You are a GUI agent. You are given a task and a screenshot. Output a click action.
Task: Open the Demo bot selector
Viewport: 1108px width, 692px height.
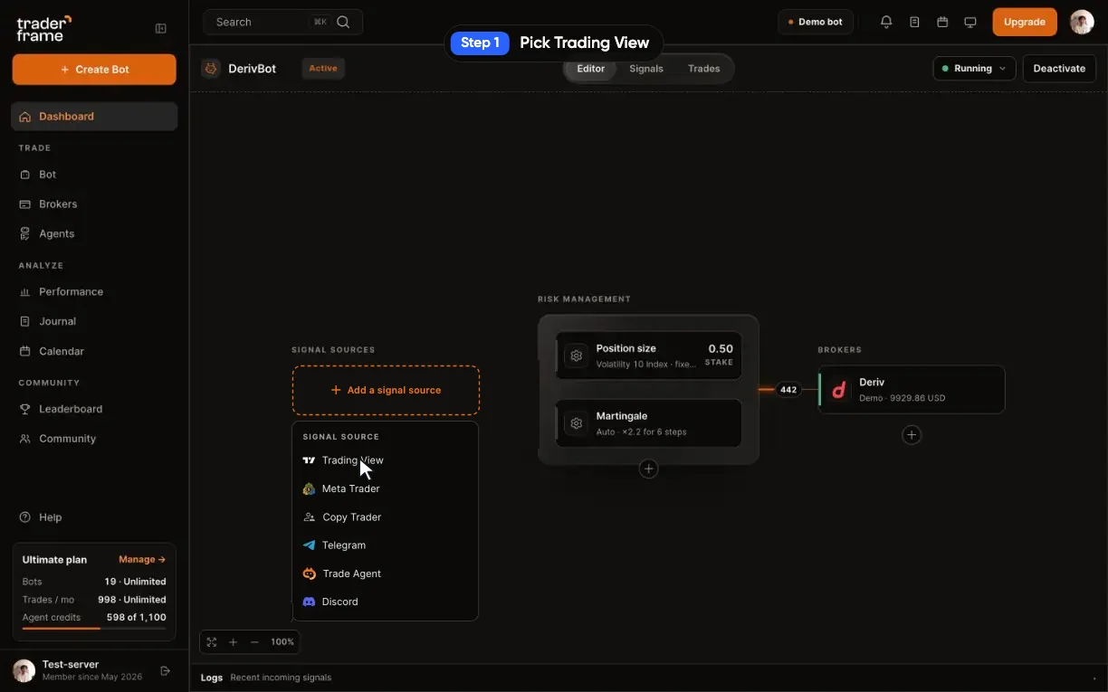coord(816,22)
